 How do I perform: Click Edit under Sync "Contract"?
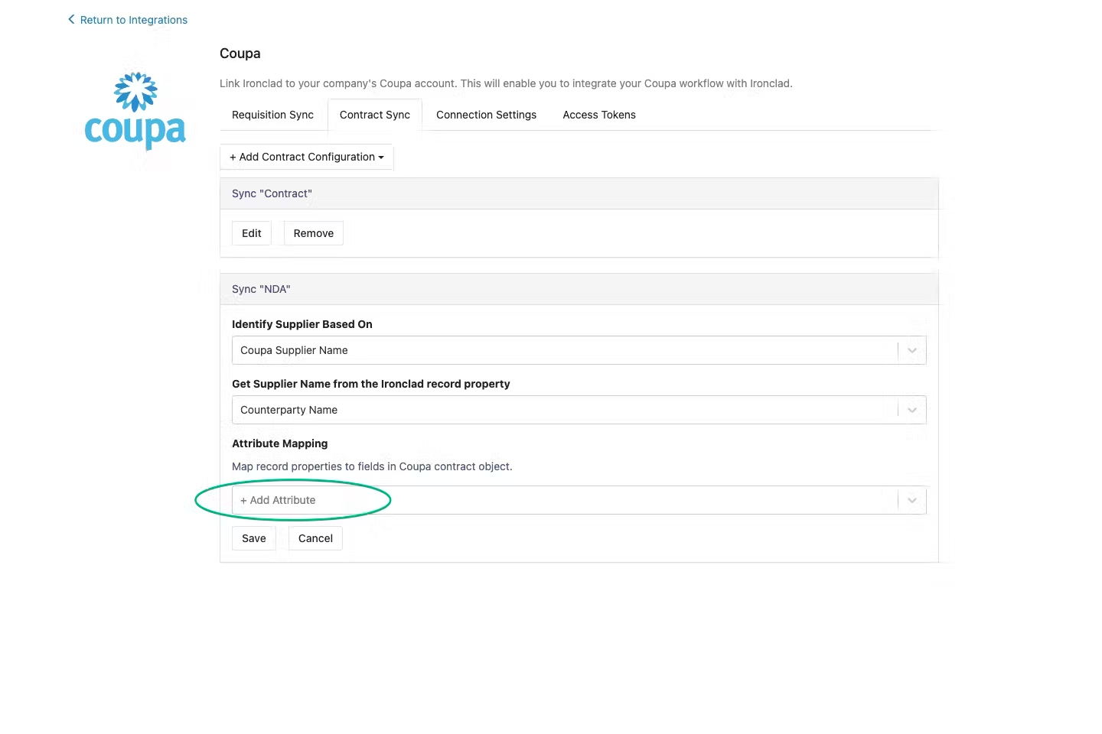(252, 233)
